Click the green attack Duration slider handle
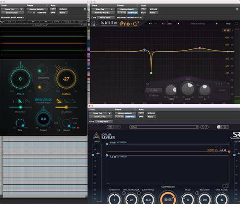240x204 pixels. (x=21, y=107)
